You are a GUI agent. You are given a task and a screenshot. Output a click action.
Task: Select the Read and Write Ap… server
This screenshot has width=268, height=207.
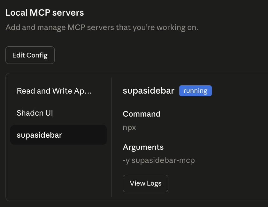pyautogui.click(x=54, y=91)
